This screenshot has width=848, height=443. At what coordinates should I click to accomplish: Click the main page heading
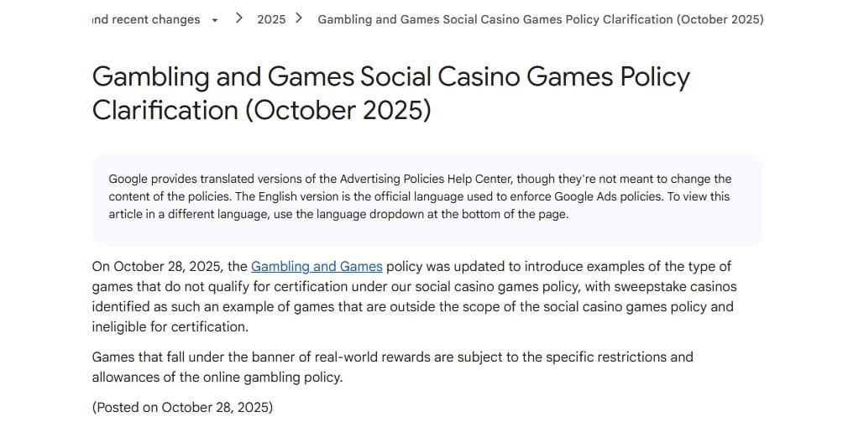point(390,93)
